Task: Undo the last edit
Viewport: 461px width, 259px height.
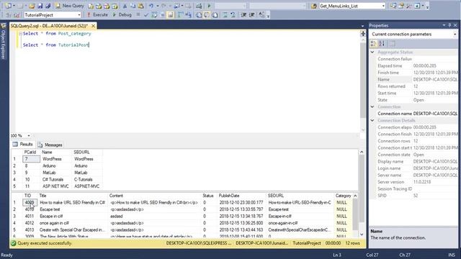Action: (x=151, y=6)
